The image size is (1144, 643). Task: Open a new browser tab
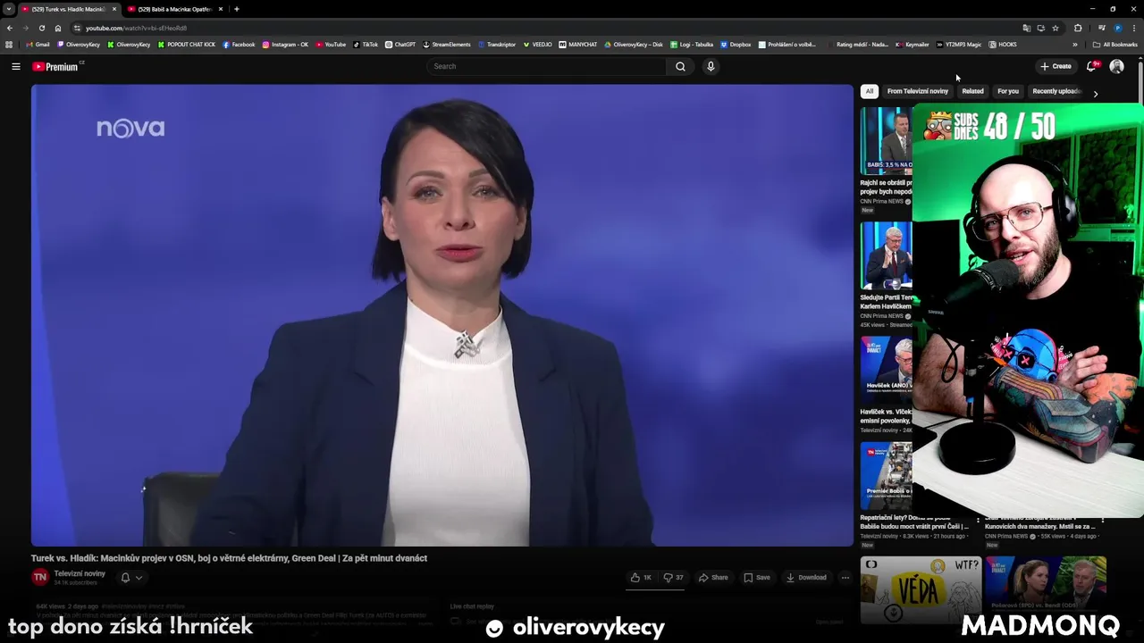coord(237,9)
